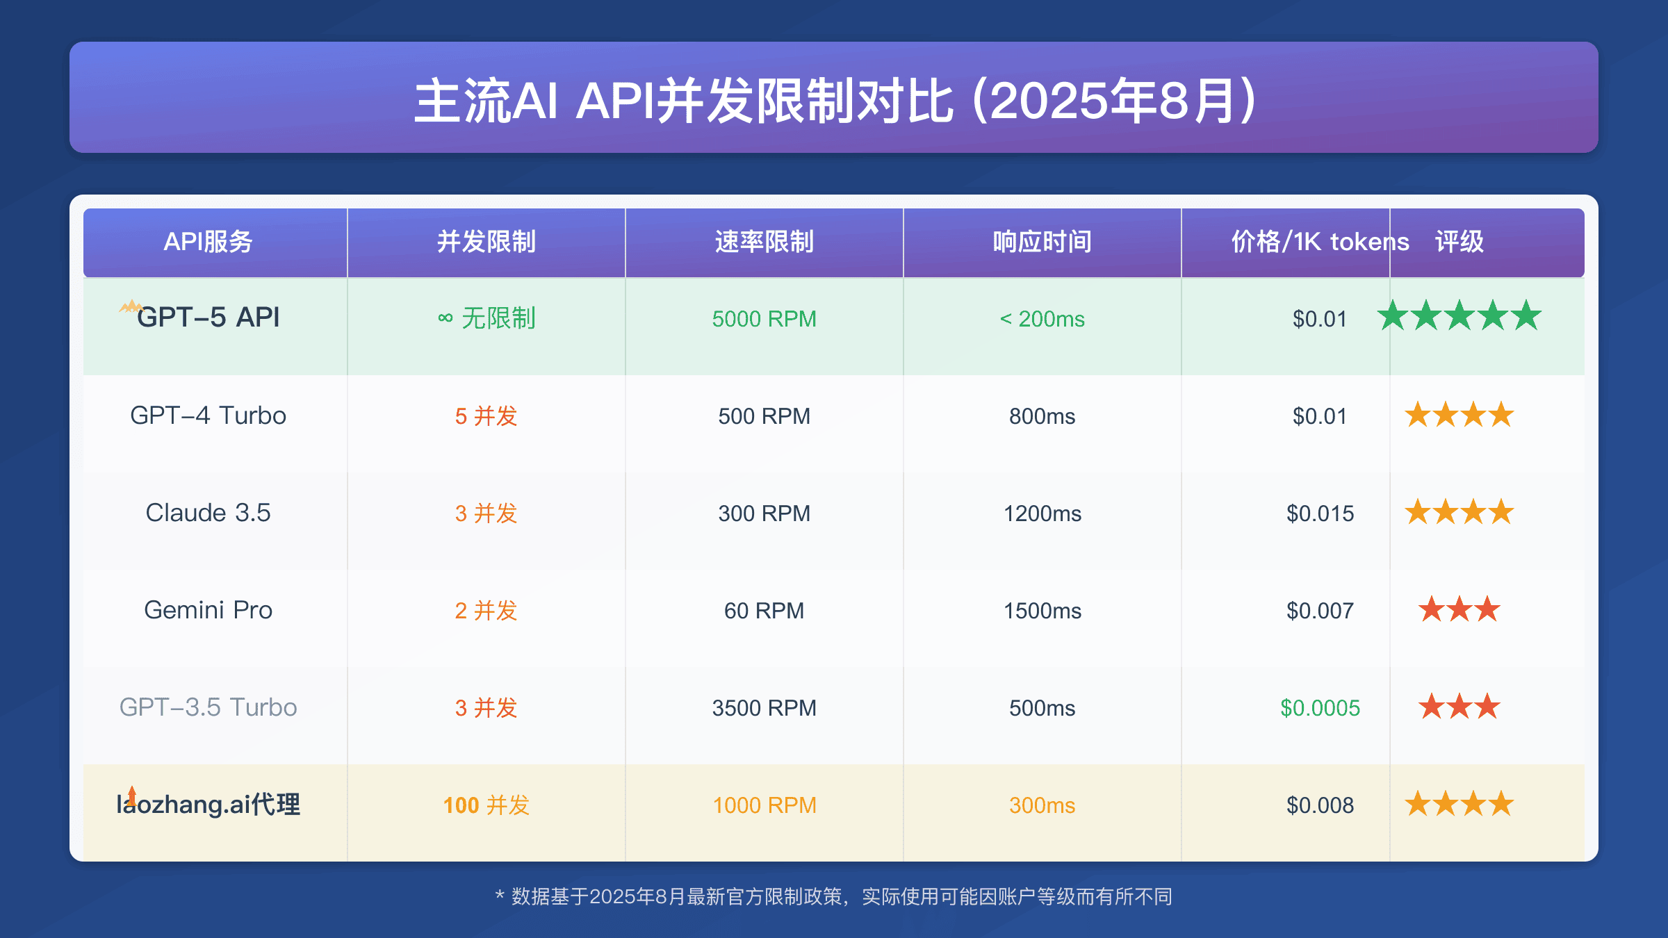Click Claude 3.5's 3 并发 cell
The width and height of the screenshot is (1668, 938).
486,513
